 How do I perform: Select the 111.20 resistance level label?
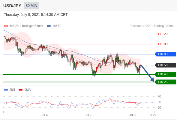162,34
